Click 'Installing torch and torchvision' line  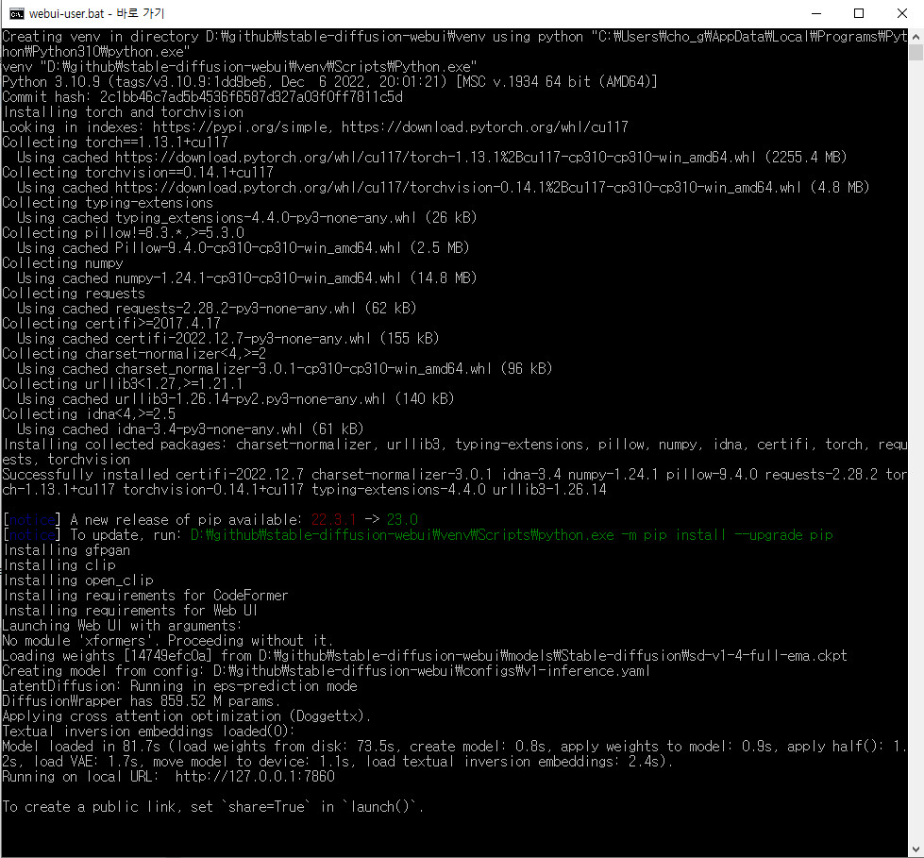coord(123,112)
